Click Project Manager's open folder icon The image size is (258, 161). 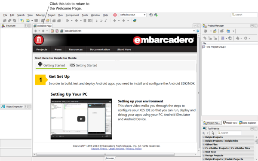coord(215,31)
